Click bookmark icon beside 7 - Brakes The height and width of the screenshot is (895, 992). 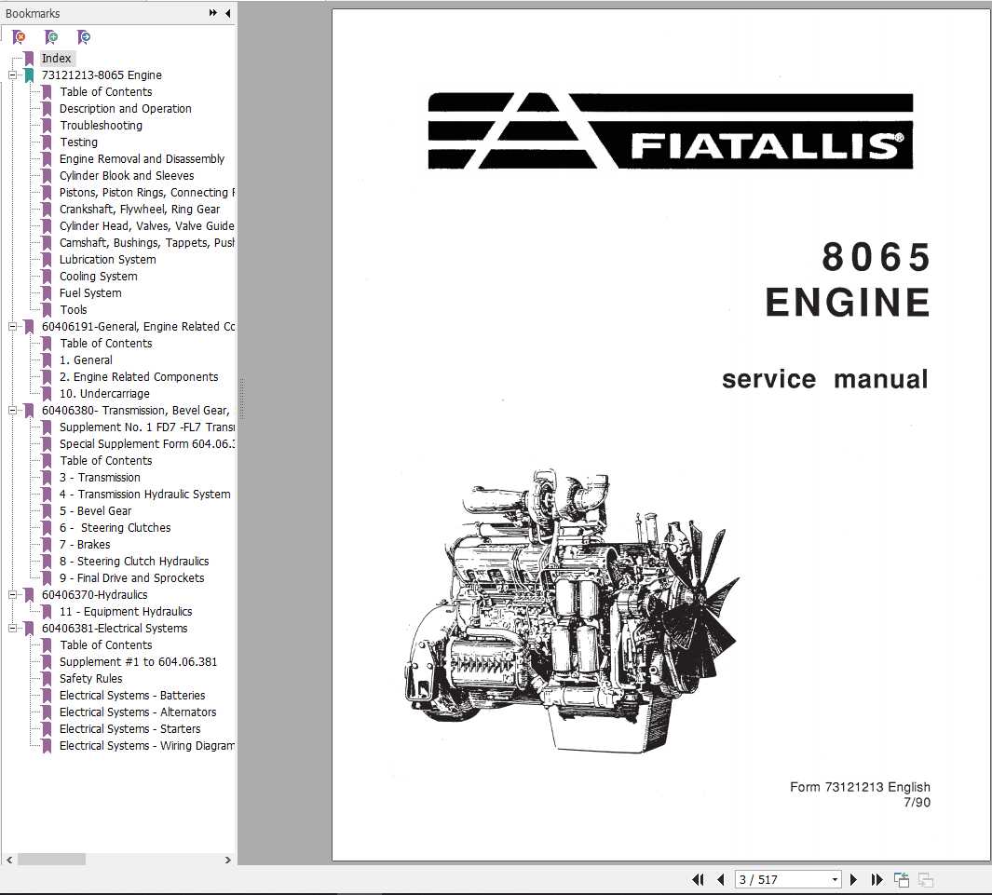[47, 545]
